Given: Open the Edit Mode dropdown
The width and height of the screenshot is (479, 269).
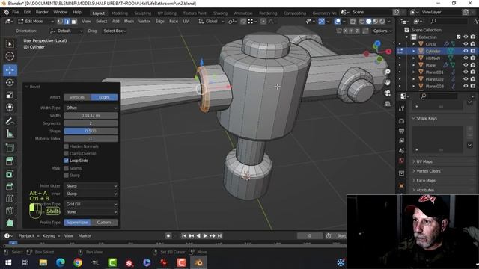Looking at the screenshot, I should point(36,22).
